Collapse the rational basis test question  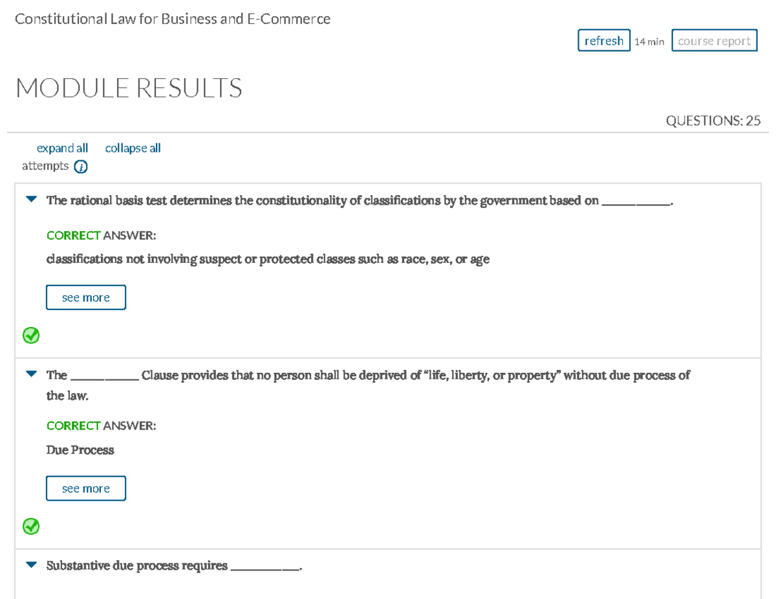30,200
